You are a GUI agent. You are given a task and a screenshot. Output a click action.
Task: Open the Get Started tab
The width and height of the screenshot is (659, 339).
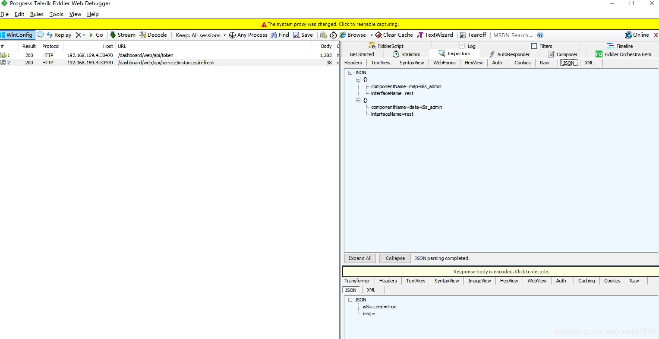coord(362,54)
